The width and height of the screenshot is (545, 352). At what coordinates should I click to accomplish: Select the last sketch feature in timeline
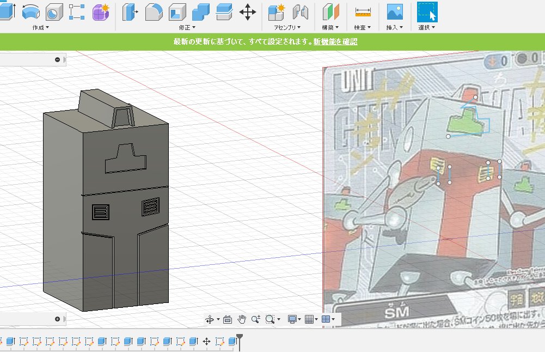[x=219, y=341]
